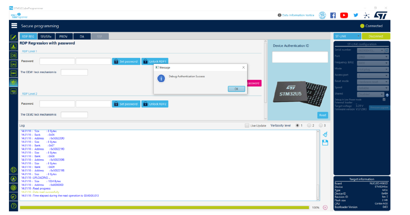Open the YouTube icon in header
410x215 pixels.
(344, 15)
